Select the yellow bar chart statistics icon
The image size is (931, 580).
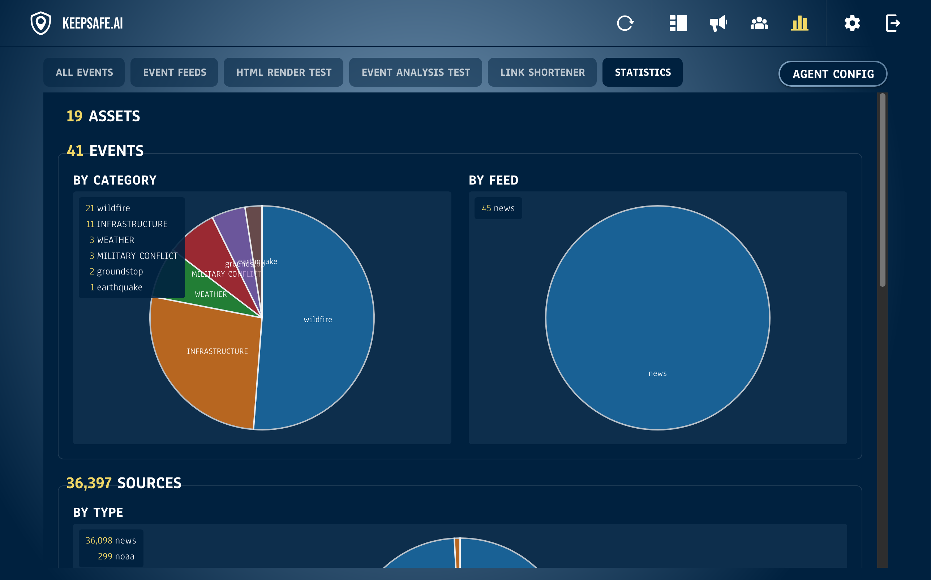click(x=800, y=23)
